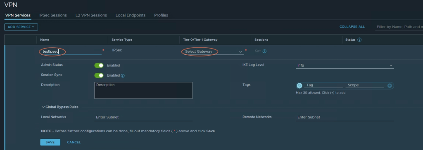
Task: Click COLLAPSE ALL link
Action: click(352, 27)
